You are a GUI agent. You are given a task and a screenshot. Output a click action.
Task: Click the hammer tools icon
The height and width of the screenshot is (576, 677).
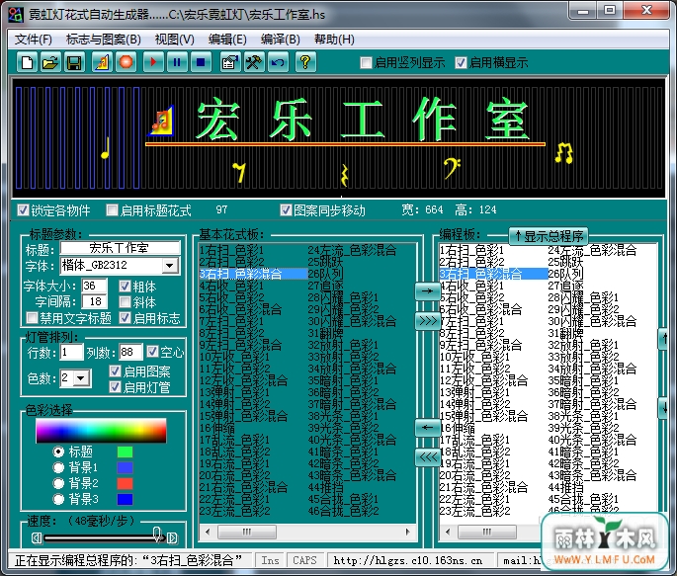pos(254,62)
